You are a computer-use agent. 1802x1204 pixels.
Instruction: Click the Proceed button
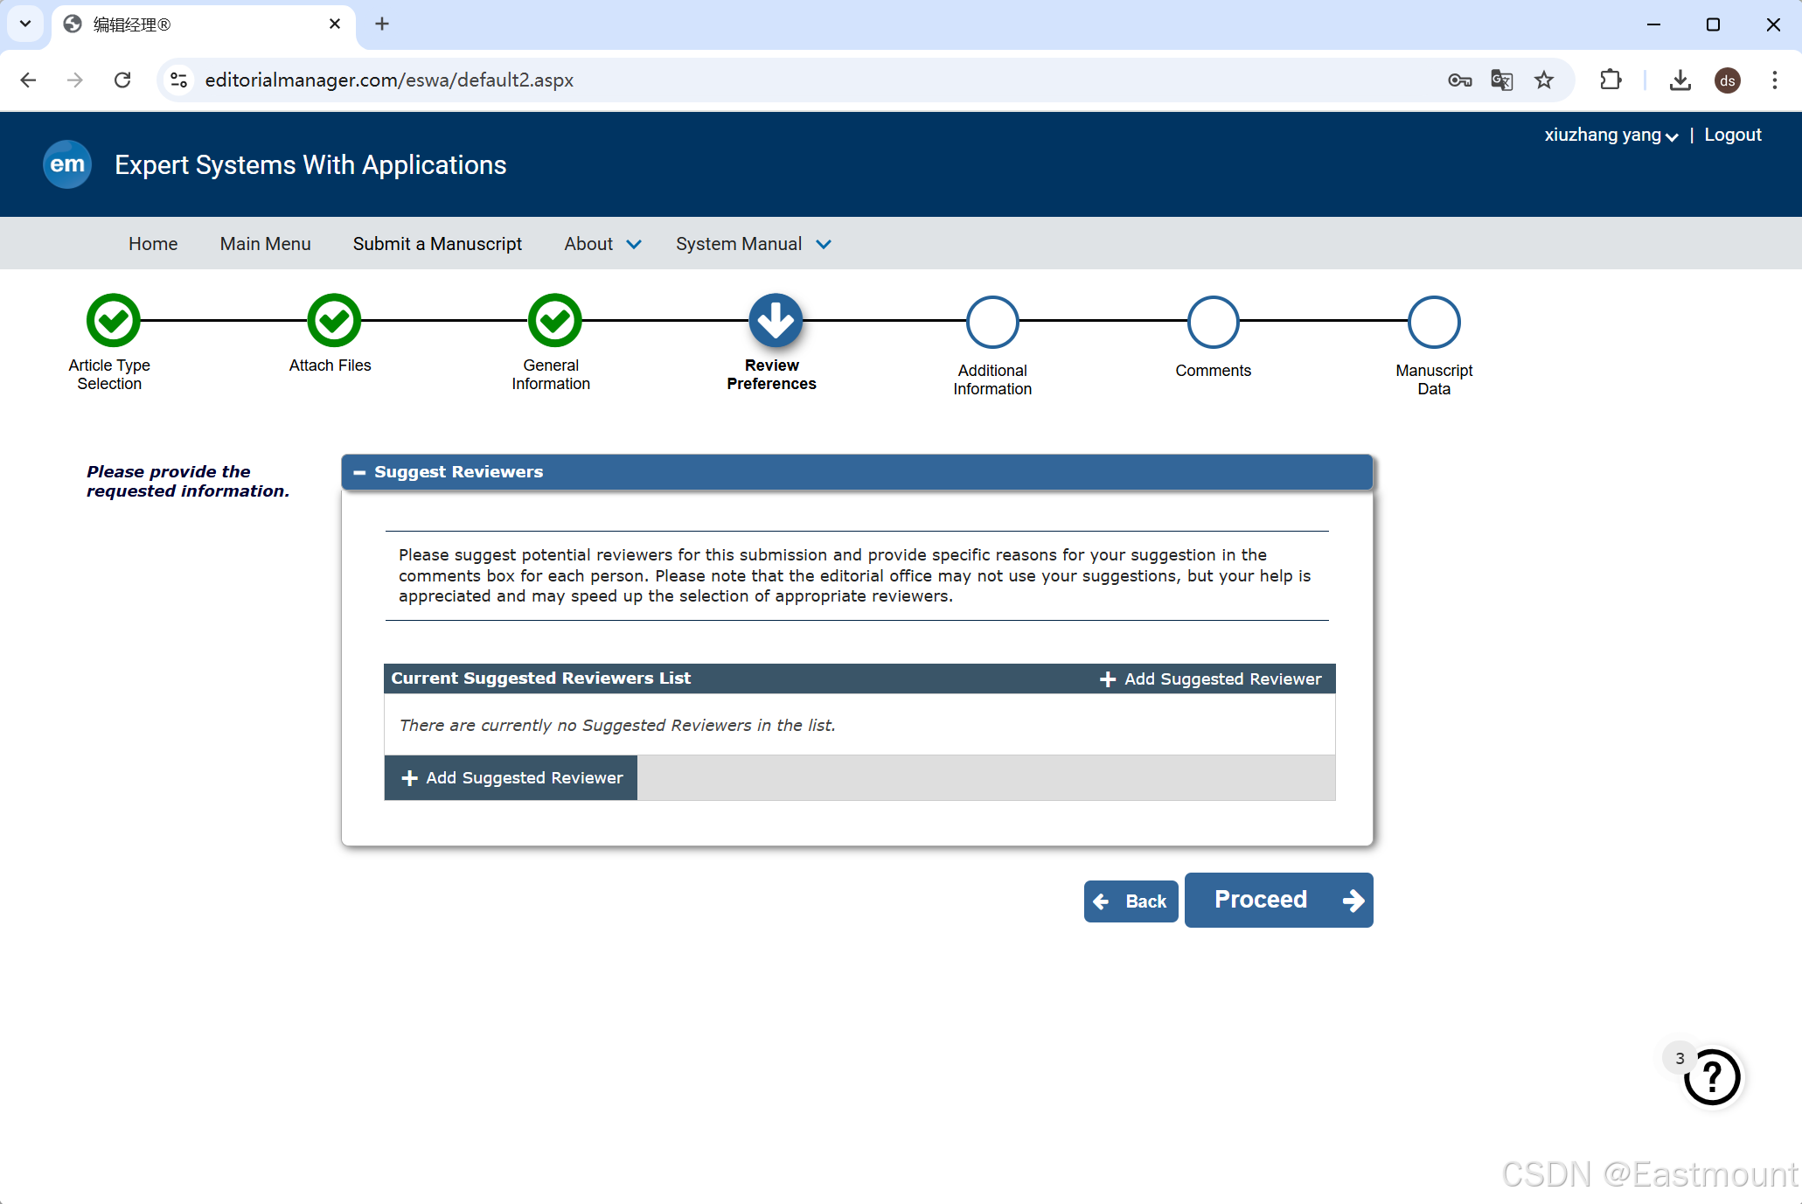click(x=1278, y=900)
